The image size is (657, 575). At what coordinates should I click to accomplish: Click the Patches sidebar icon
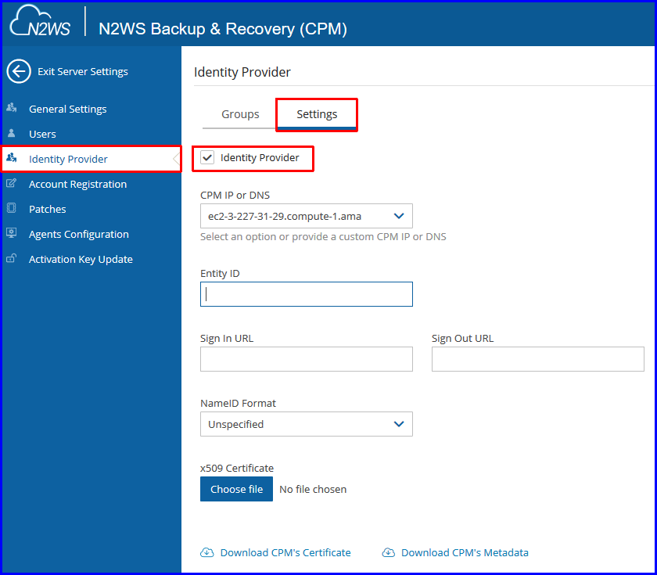(x=11, y=208)
